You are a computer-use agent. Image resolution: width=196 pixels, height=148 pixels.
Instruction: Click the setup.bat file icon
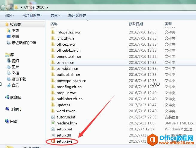53,129
